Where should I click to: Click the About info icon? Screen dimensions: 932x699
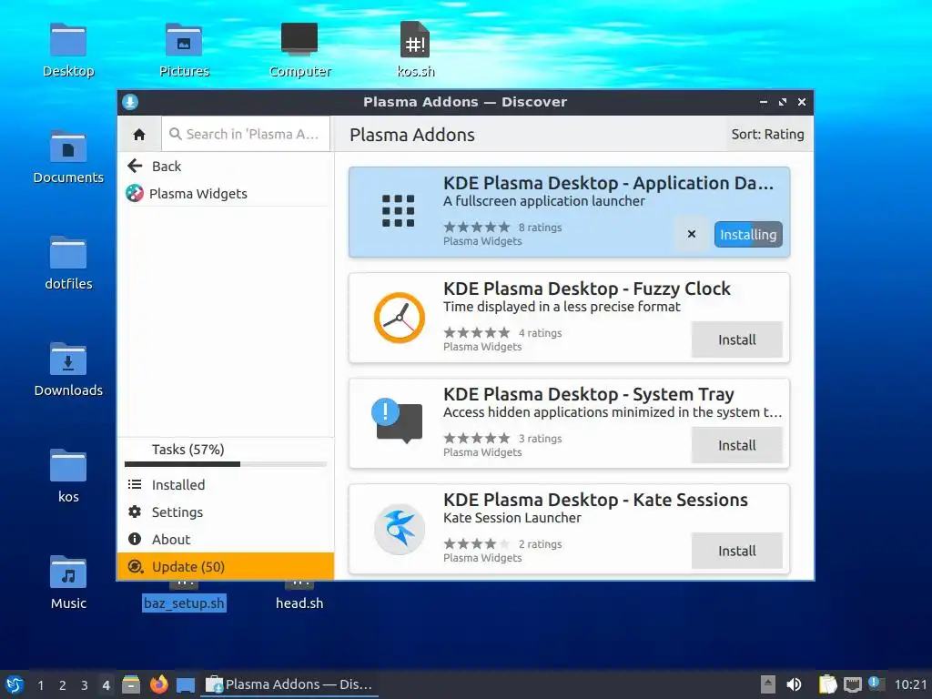(135, 539)
